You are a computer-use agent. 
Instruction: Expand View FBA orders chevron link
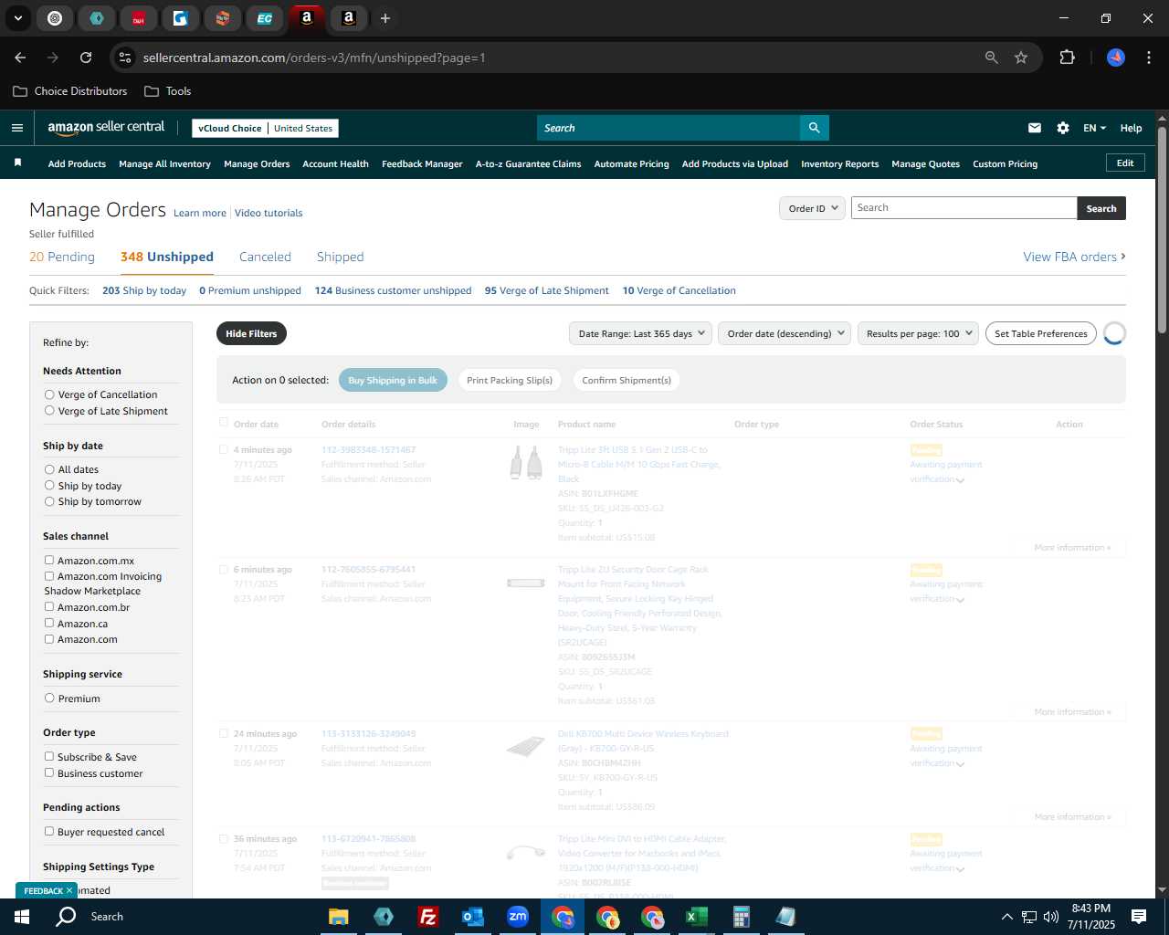pos(1074,257)
